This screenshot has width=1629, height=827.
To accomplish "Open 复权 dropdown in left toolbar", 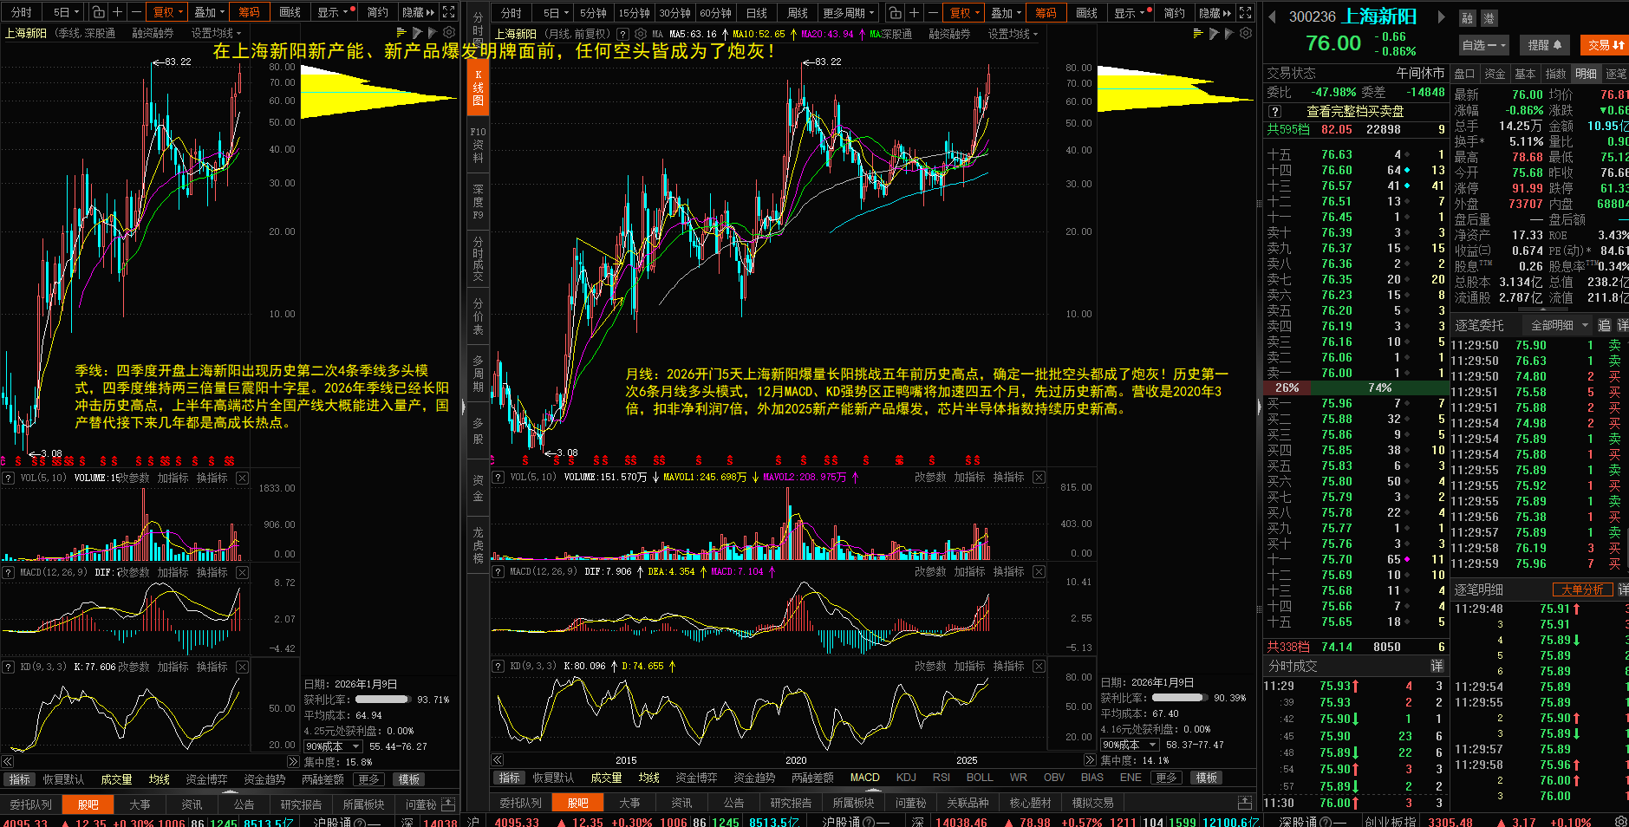I will coord(166,12).
